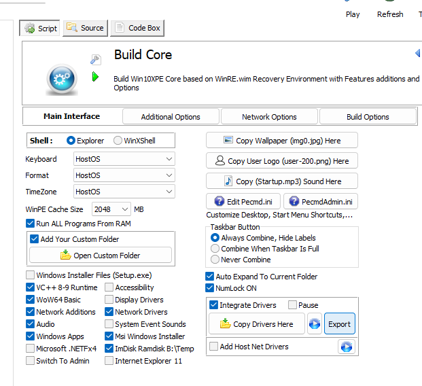Click Copy User Logo (user-200.png) Here
The image size is (422, 386).
pyautogui.click(x=282, y=160)
